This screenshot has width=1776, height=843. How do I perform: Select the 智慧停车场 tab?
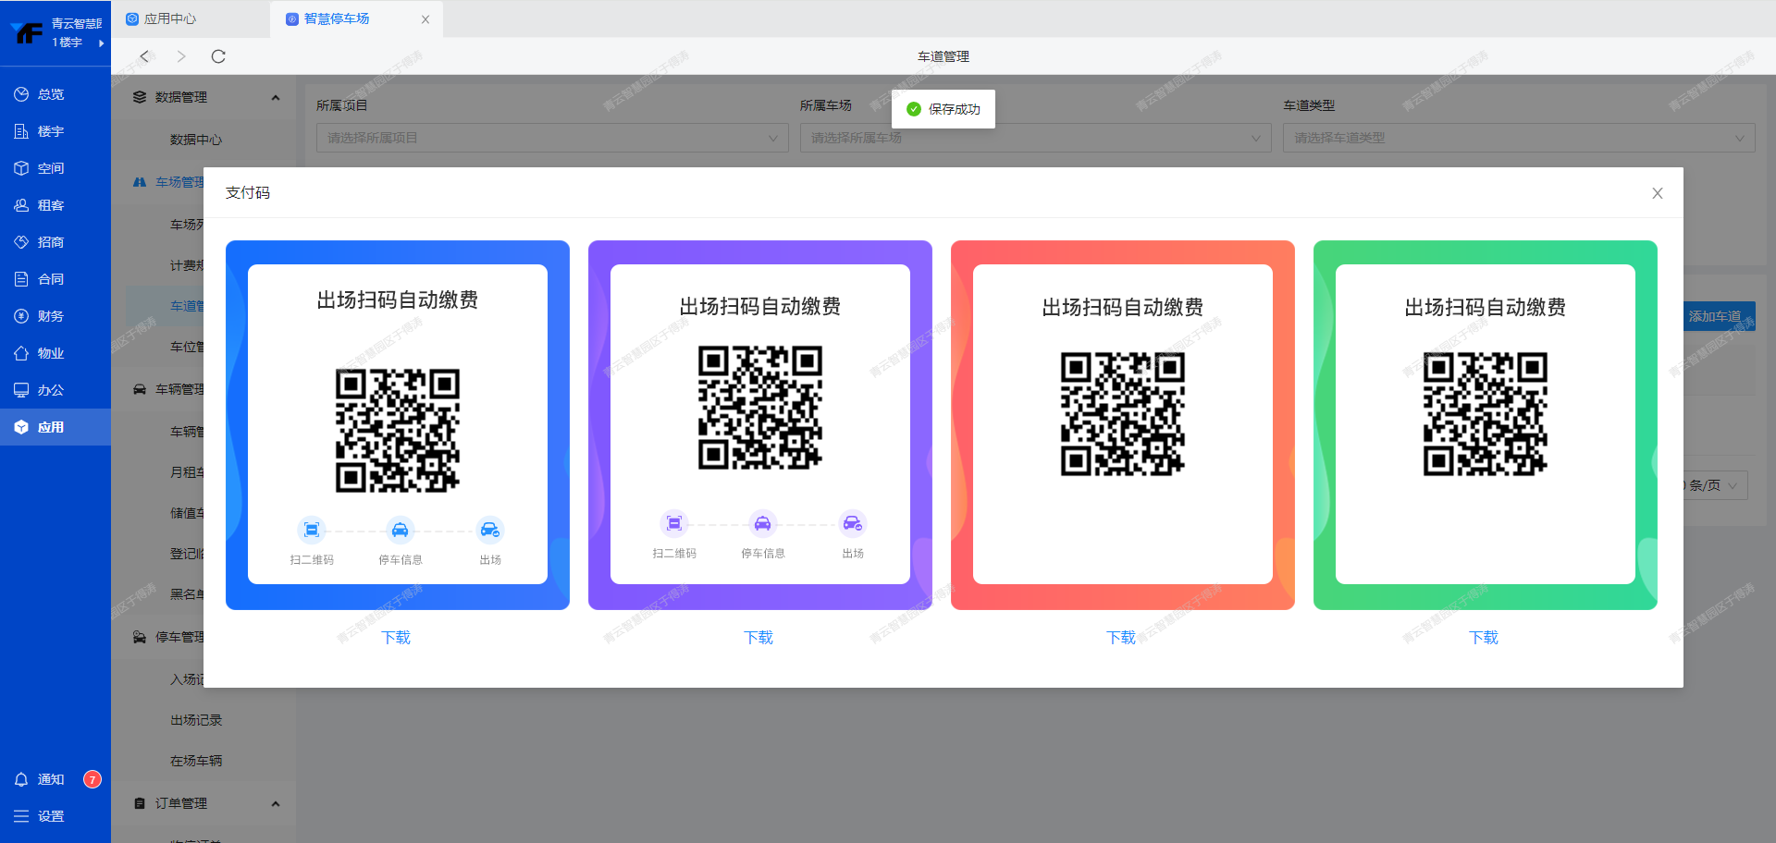point(337,18)
